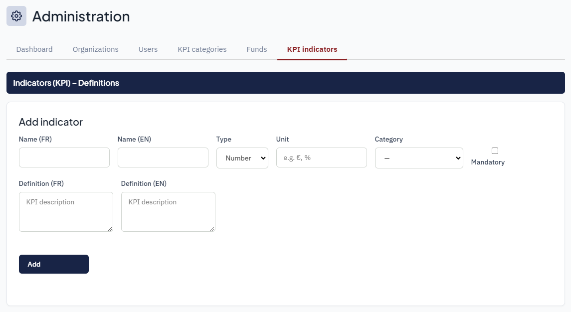Viewport: 571px width, 312px height.
Task: Open the Category dropdown
Action: pos(418,158)
